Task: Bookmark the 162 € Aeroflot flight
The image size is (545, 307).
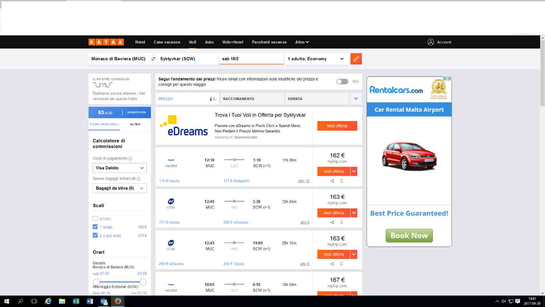Action: 342,181
